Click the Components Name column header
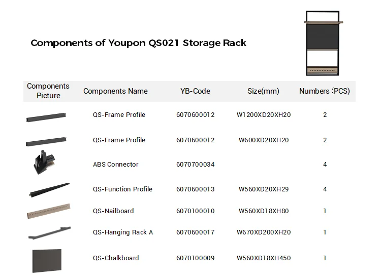Screen dimensions: 381x280 tap(115, 91)
